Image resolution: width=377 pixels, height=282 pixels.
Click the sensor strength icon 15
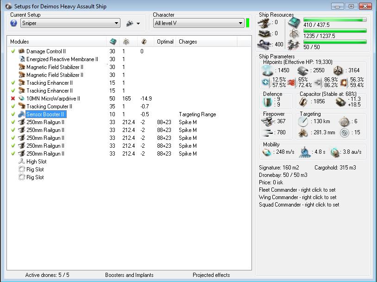coord(344,133)
